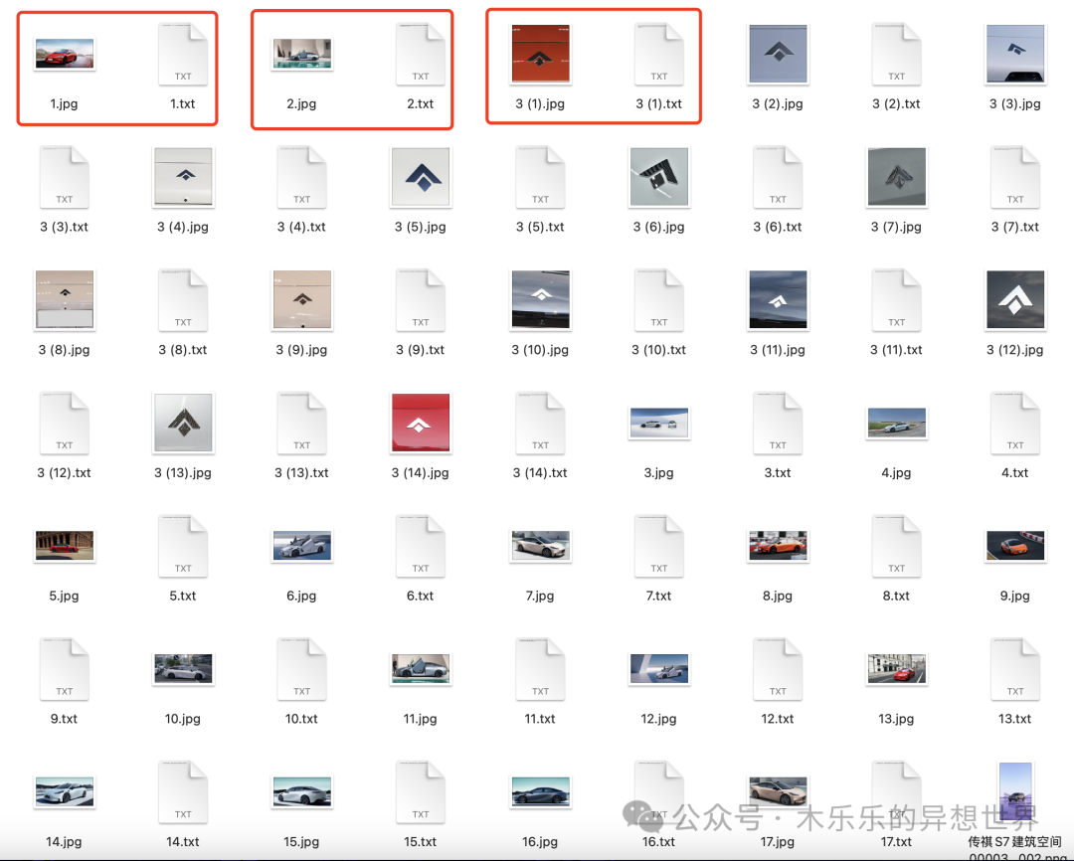
Task: Select the 3 (11).txt file icon
Action: coord(897,299)
